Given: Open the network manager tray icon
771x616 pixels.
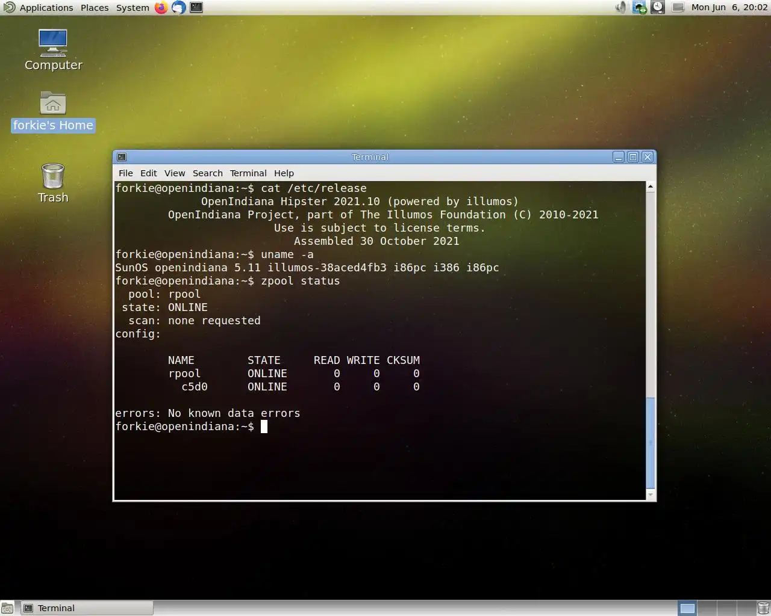Looking at the screenshot, I should point(639,7).
